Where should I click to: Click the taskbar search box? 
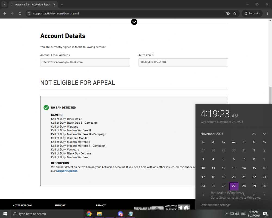(x=47, y=214)
